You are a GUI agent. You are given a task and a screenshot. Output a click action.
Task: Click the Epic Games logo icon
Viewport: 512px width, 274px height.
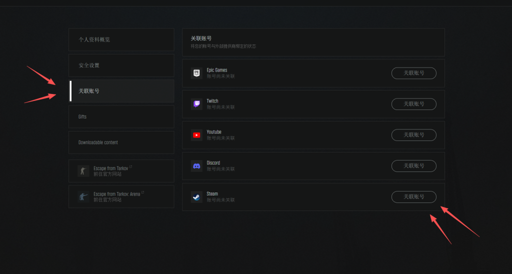pos(196,73)
